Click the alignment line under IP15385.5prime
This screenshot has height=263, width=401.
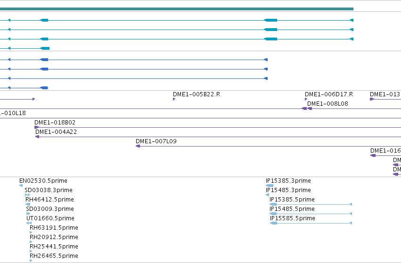point(311,204)
